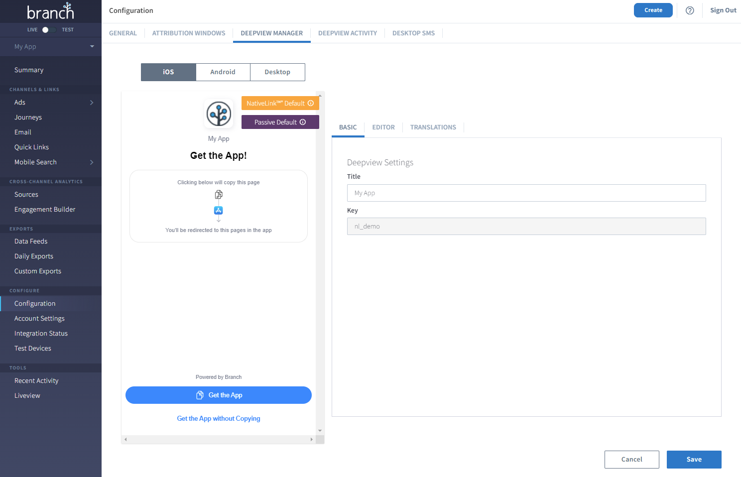This screenshot has width=741, height=477.
Task: Open Journeys in the sidebar
Action: coord(28,118)
